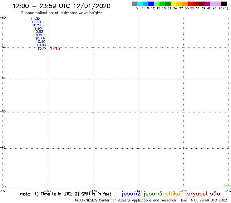
Task: Click the latitude label -68
Action: tap(3, 148)
